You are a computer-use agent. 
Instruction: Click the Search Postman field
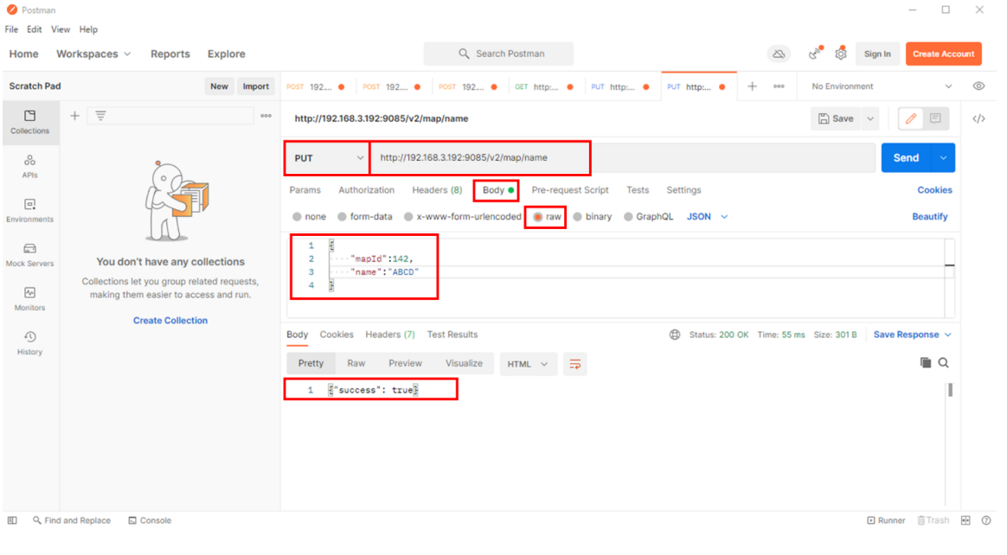click(498, 54)
